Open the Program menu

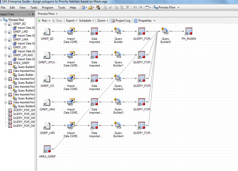point(48,8)
